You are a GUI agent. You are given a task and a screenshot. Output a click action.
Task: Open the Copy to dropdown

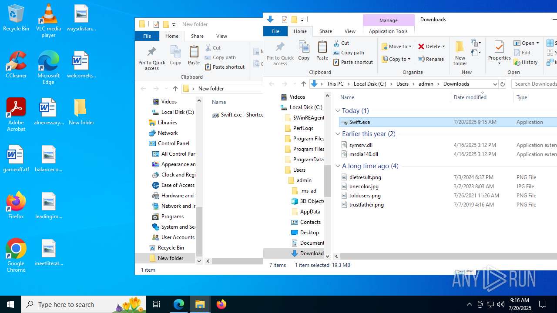tap(396, 59)
